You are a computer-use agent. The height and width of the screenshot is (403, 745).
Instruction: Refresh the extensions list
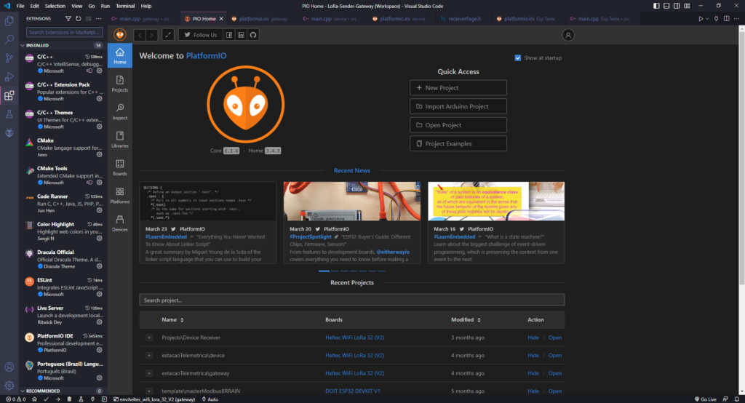[x=79, y=18]
